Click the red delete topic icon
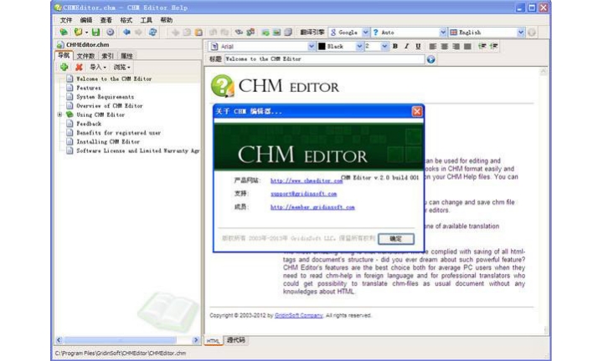The width and height of the screenshot is (603, 361). [x=79, y=67]
